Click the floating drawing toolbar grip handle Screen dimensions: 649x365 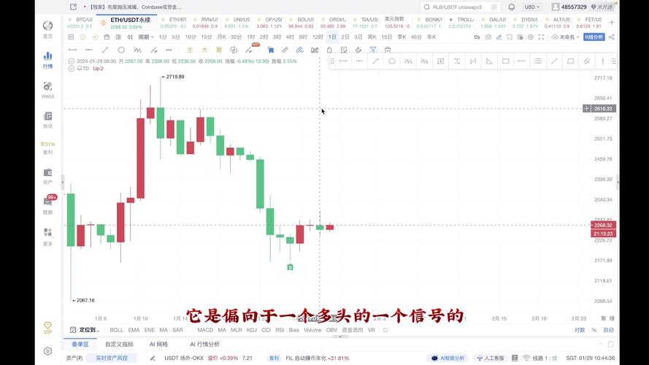point(332,61)
